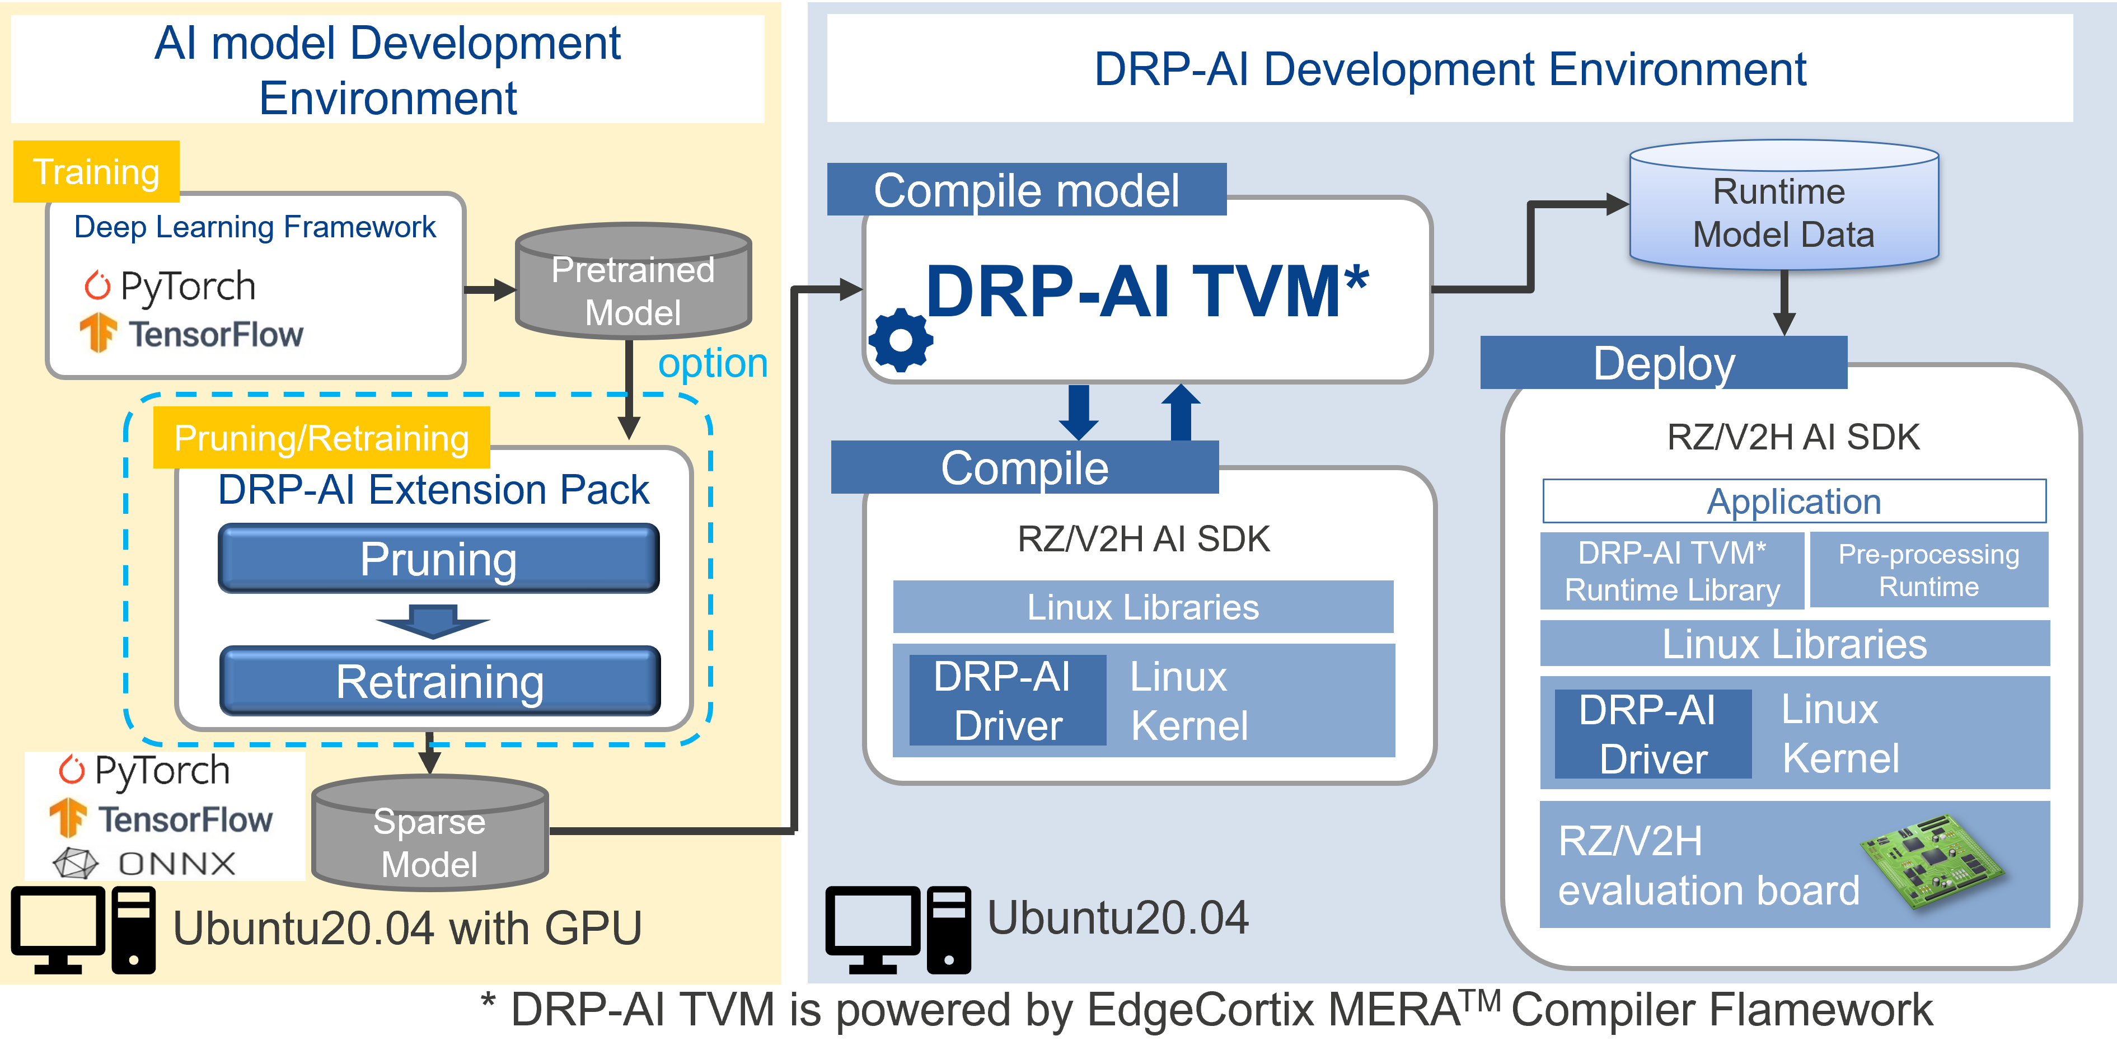Click the TensorFlow logo in Deep Learning Framework box
The height and width of the screenshot is (1064, 2117).
pos(191,334)
